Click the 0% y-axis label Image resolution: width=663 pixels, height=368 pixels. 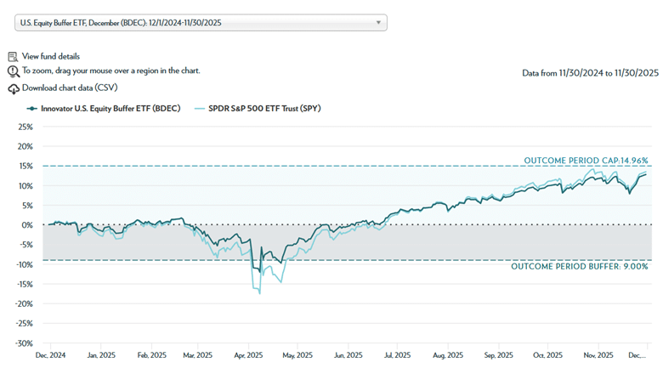[27, 225]
